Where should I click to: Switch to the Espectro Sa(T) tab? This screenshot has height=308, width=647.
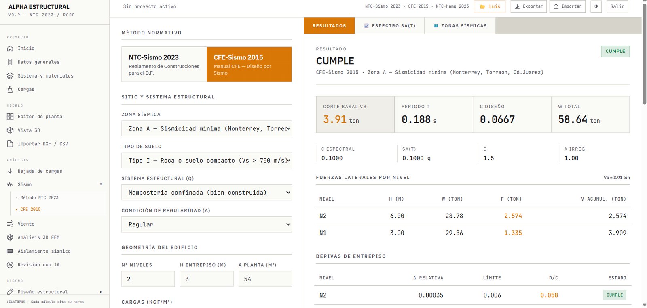click(x=389, y=26)
